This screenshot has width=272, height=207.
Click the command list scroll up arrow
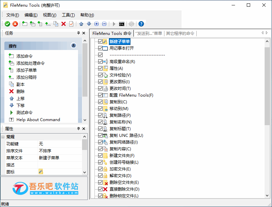pos(267,41)
